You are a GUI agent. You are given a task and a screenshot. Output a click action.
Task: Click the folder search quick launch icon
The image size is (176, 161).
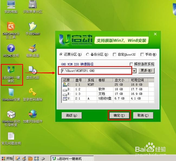point(30,159)
